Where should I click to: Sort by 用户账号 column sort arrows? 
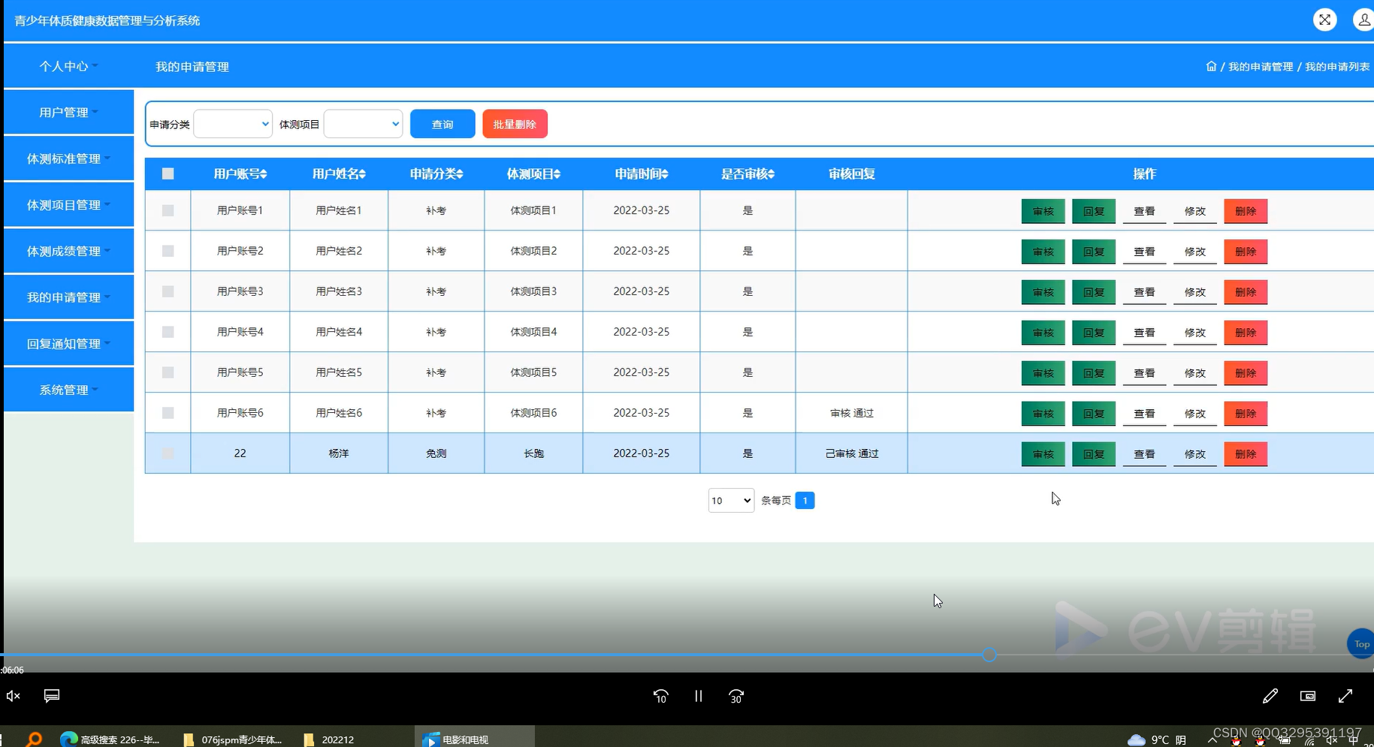[263, 173]
